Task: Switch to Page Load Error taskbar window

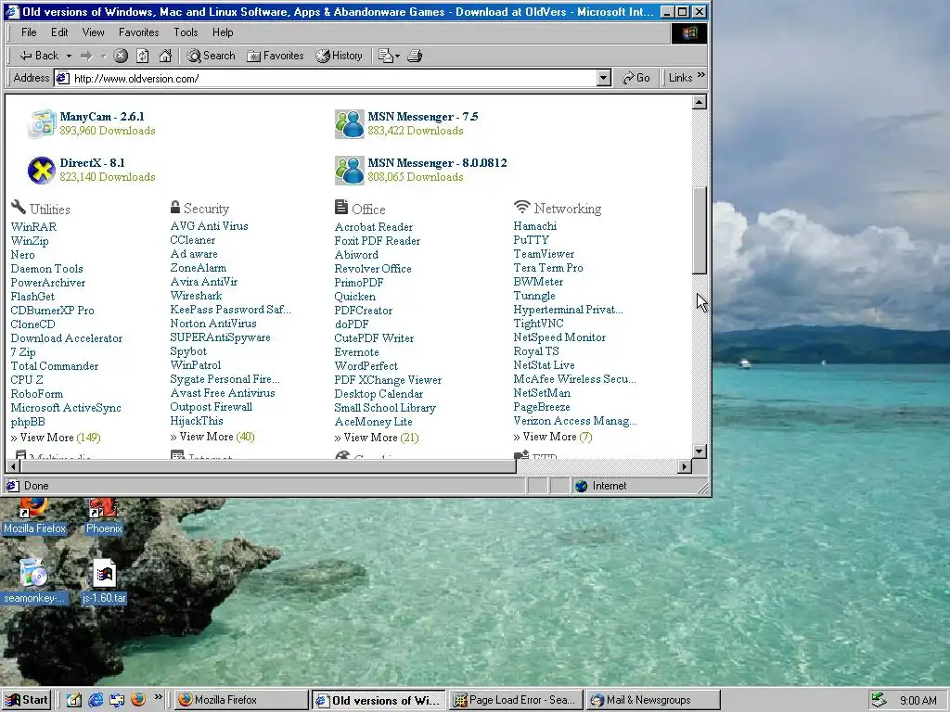Action: 516,700
